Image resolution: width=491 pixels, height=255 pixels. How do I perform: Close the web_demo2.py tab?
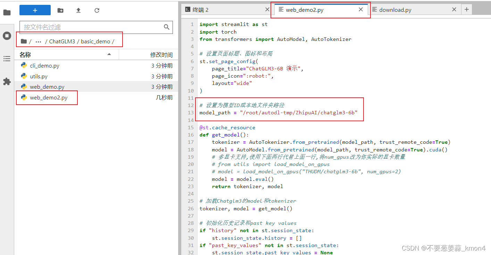(361, 9)
